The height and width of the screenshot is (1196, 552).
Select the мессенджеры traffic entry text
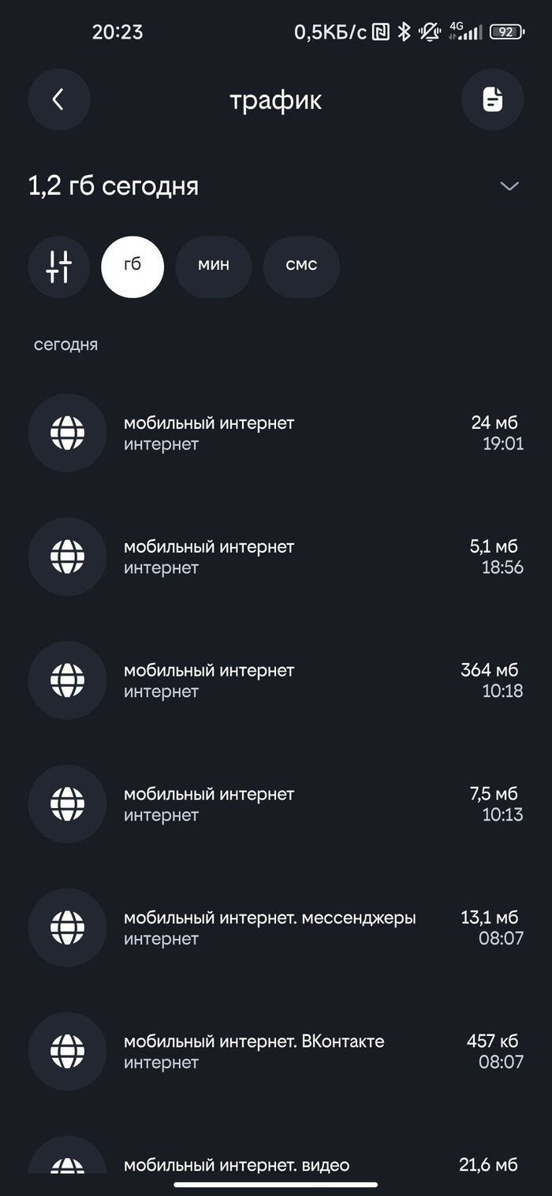click(x=270, y=918)
